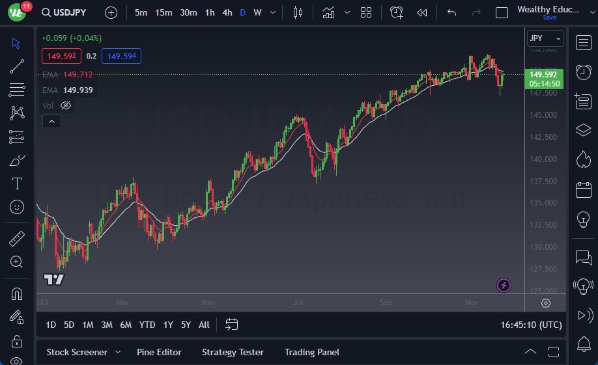Expand the JPY currency dropdown
Viewport: 598px width, 365px height.
point(545,38)
